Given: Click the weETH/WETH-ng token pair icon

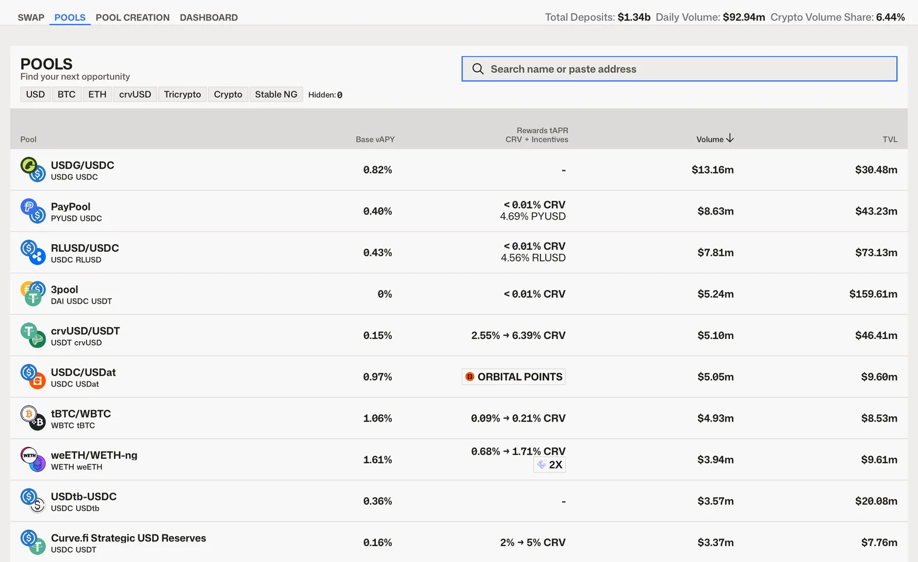Looking at the screenshot, I should 33,459.
